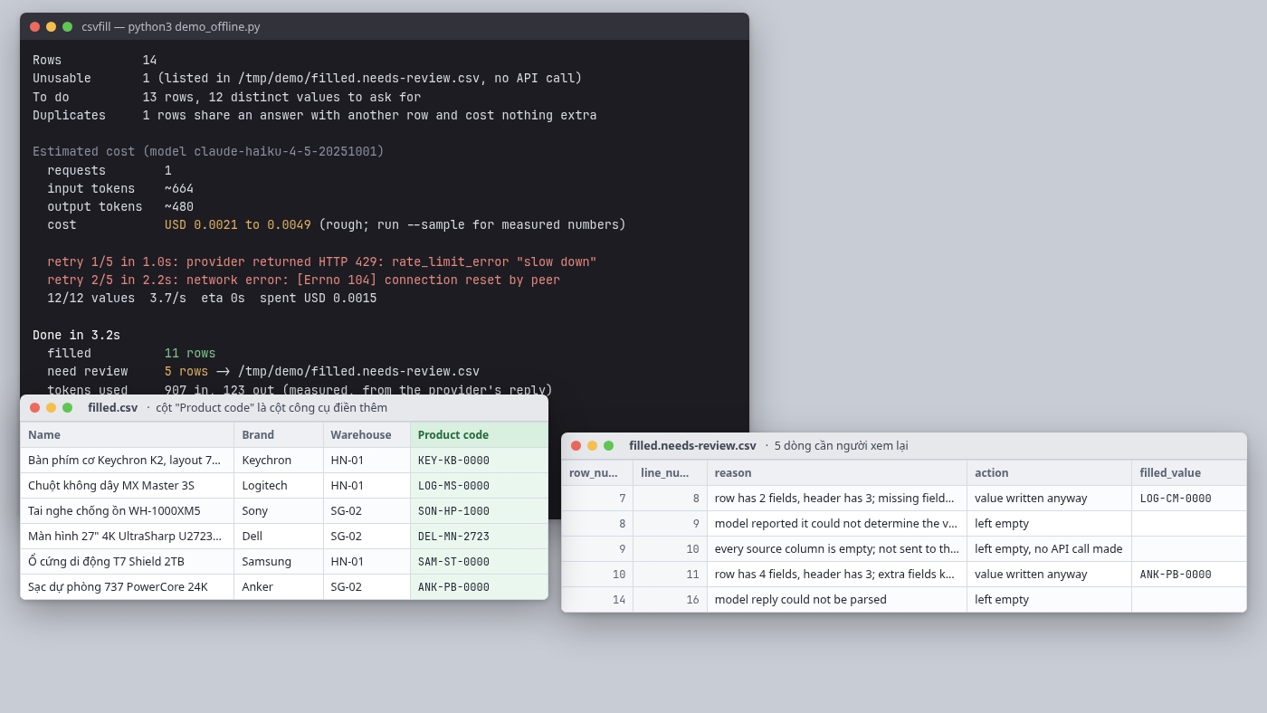Viewport: 1267px width, 713px height.
Task: Click the filled_value column header
Action: tap(1189, 473)
